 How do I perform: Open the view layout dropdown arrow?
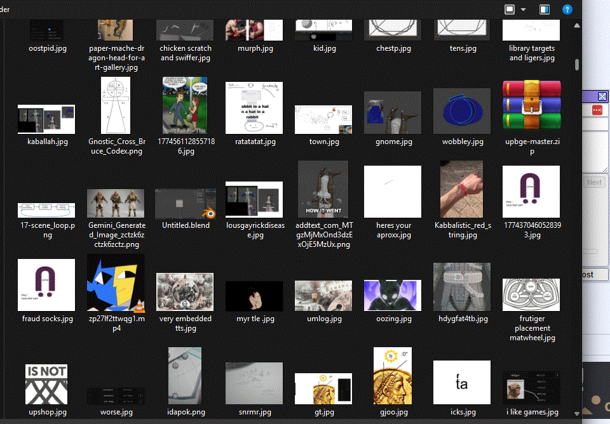[x=523, y=10]
